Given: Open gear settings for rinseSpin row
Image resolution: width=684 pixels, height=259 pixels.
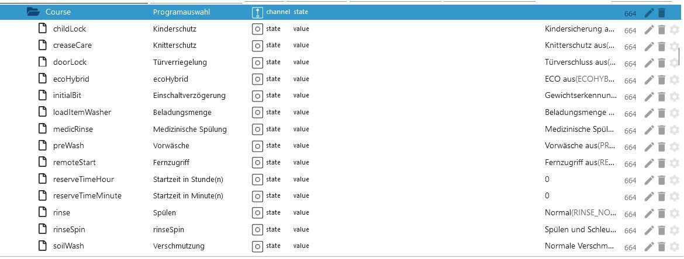Looking at the screenshot, I should tap(674, 230).
